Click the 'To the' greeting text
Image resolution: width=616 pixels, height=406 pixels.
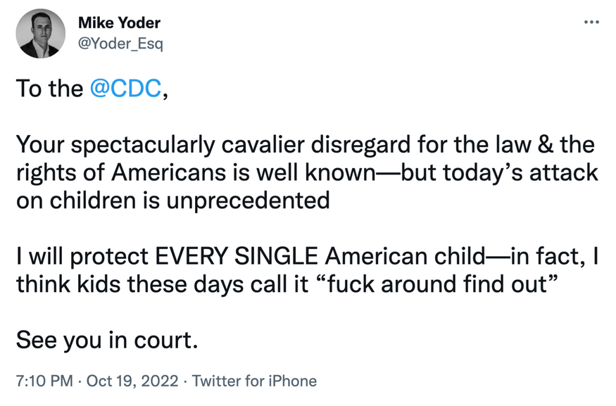click(x=49, y=88)
